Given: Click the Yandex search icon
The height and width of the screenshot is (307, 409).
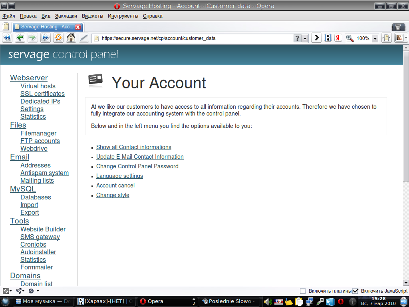Looking at the screenshot, I should [x=338, y=38].
